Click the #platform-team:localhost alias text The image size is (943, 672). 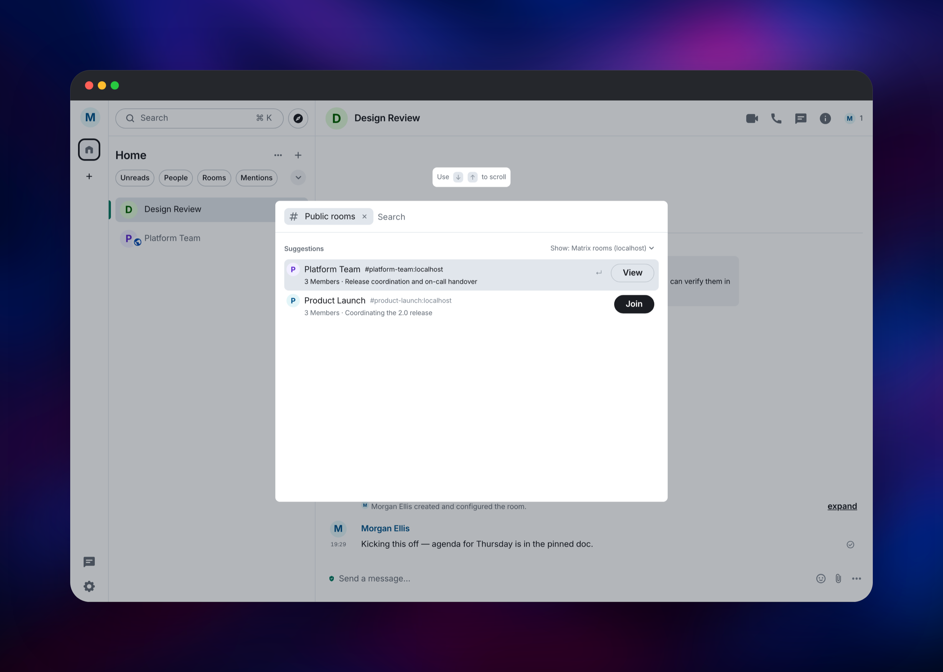pos(404,269)
